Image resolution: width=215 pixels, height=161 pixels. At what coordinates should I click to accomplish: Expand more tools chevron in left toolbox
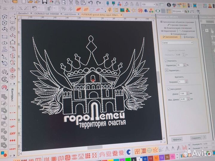[10, 84]
